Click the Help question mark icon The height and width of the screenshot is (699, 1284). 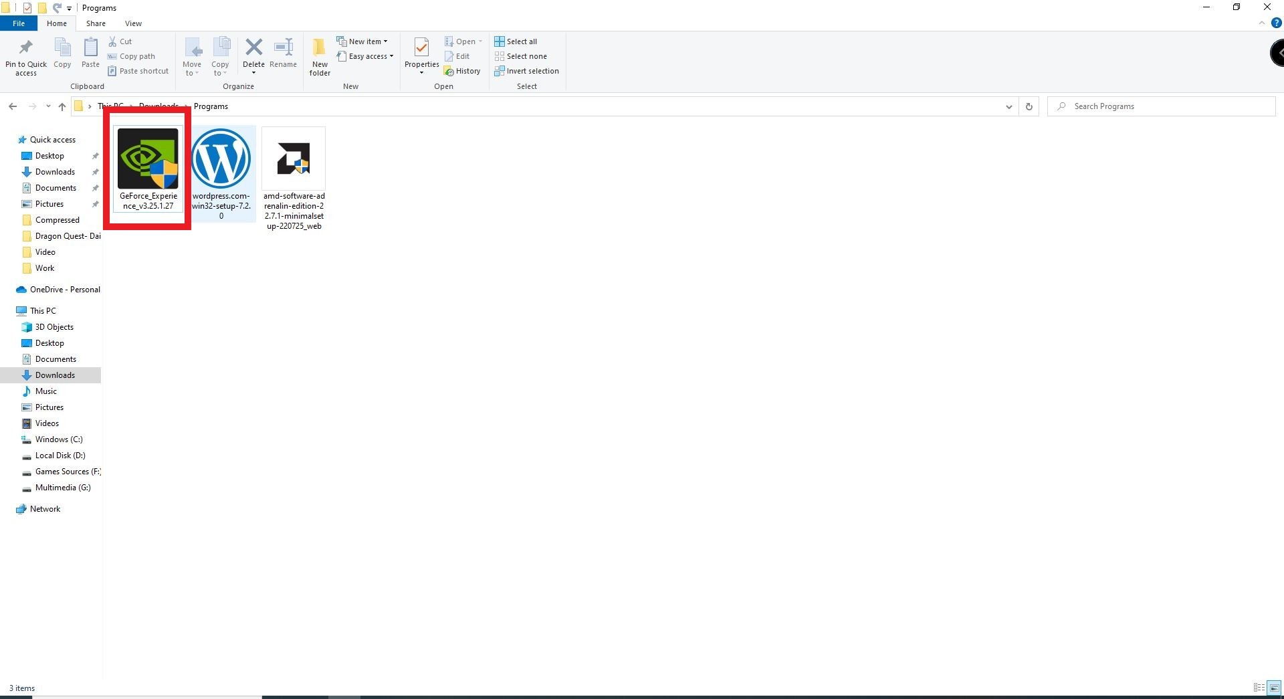click(1276, 23)
